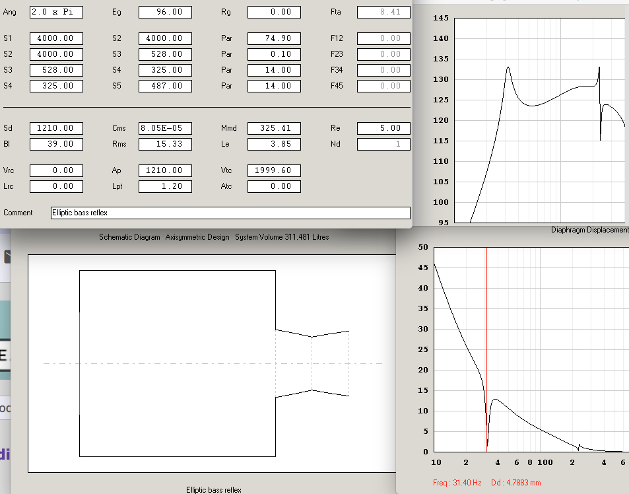
Task: Click the Comment label
Action: point(18,213)
